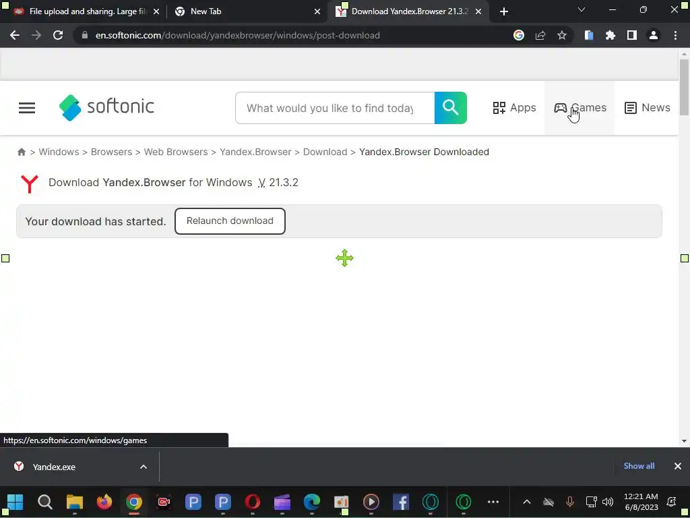Show more taskbar apps with ellipsis

493,502
